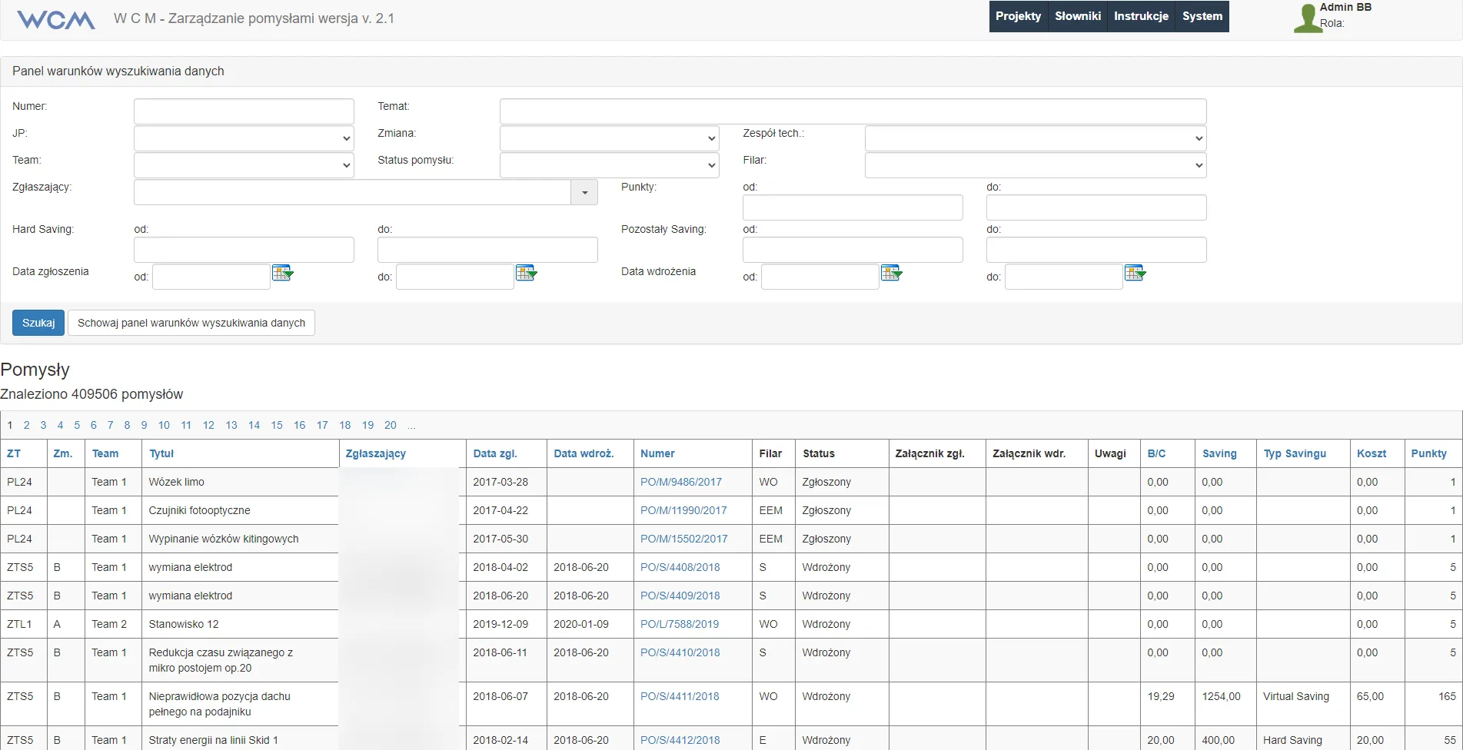Screen dimensions: 1463x750
Task: Open the Projekty menu
Action: coord(1018,16)
